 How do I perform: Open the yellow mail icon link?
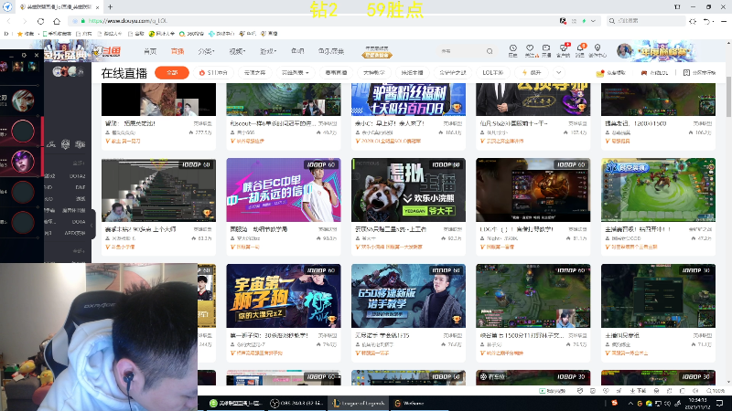click(610, 73)
